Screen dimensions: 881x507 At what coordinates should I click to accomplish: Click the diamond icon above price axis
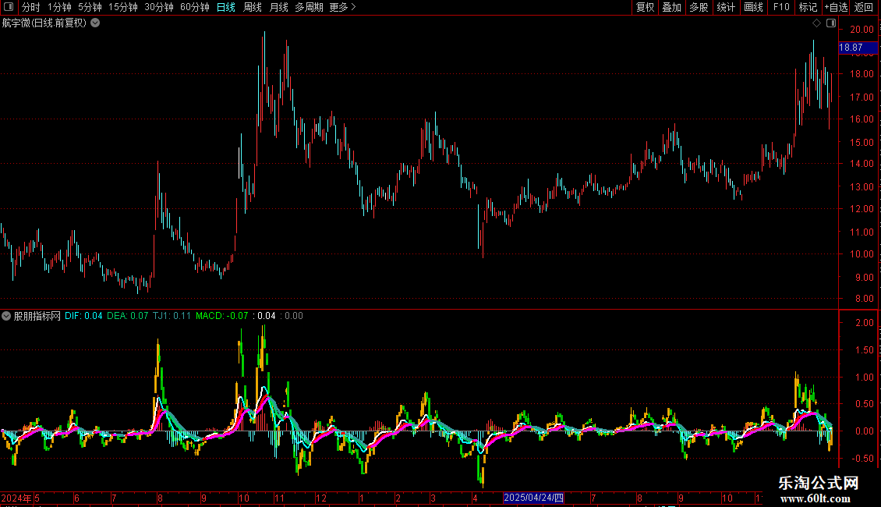[x=816, y=23]
